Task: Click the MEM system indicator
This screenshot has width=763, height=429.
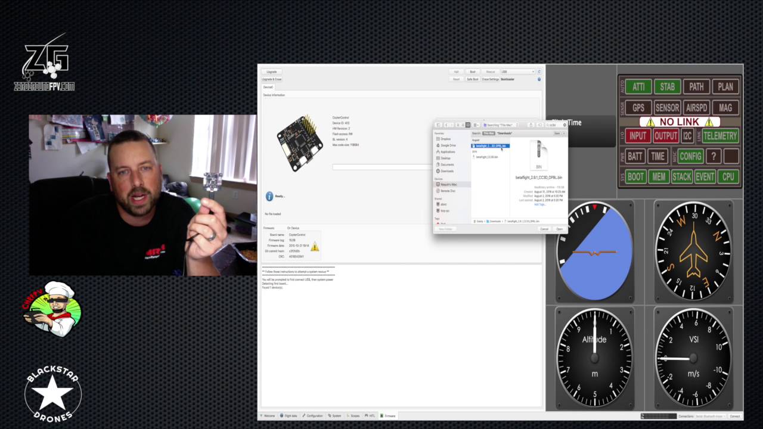Action: pos(659,177)
